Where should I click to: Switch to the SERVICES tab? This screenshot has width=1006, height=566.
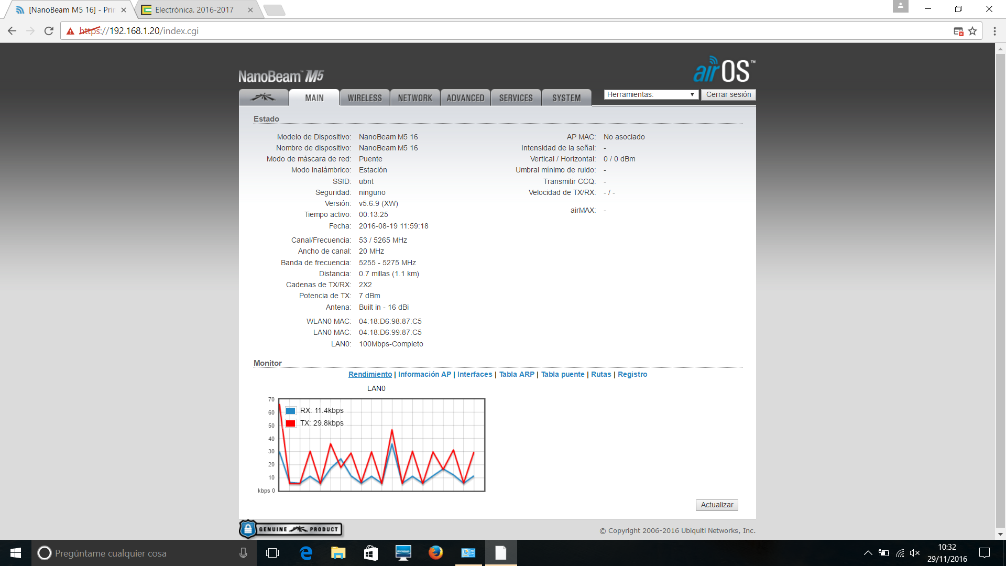coord(516,98)
